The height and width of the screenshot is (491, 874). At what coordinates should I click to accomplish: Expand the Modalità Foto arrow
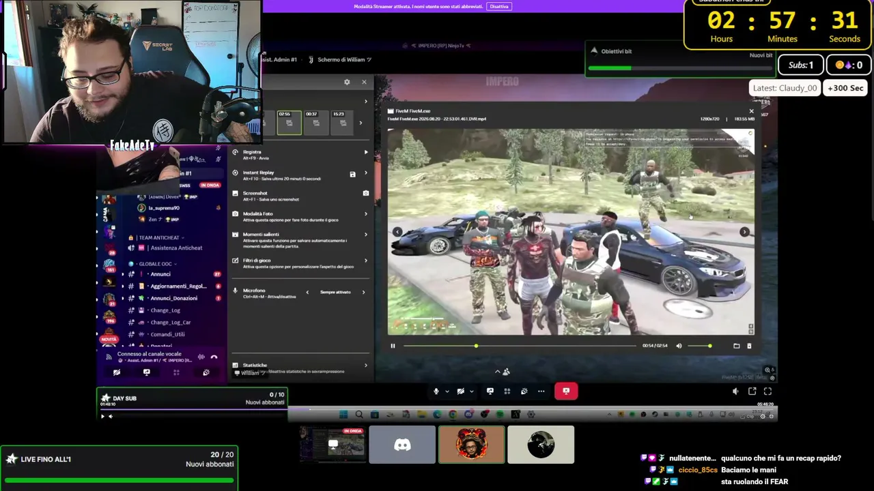(x=366, y=214)
